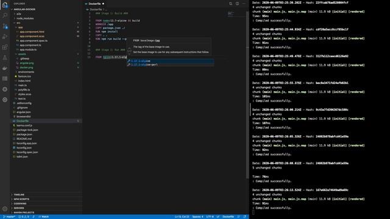Open the Run and Debug view
Image resolution: width=390 pixels, height=219 pixels.
5,36
